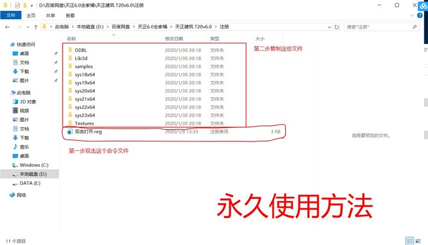Viewport: 428px width, 245px height.
Task: Click 天正建筑 T20v6.0 in address path
Action: coord(193,26)
